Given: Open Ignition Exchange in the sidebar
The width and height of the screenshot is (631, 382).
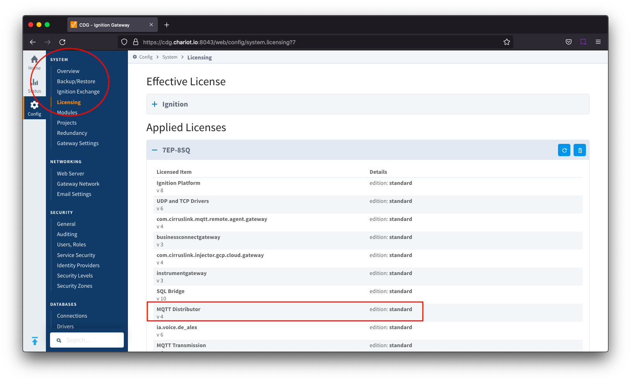Looking at the screenshot, I should [78, 91].
